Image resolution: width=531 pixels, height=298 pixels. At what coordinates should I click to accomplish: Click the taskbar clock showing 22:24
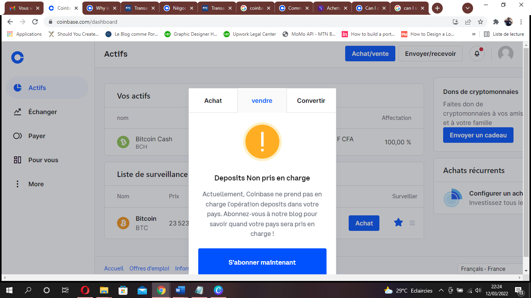[496, 290]
